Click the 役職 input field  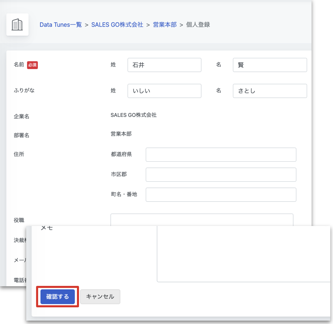click(x=202, y=220)
